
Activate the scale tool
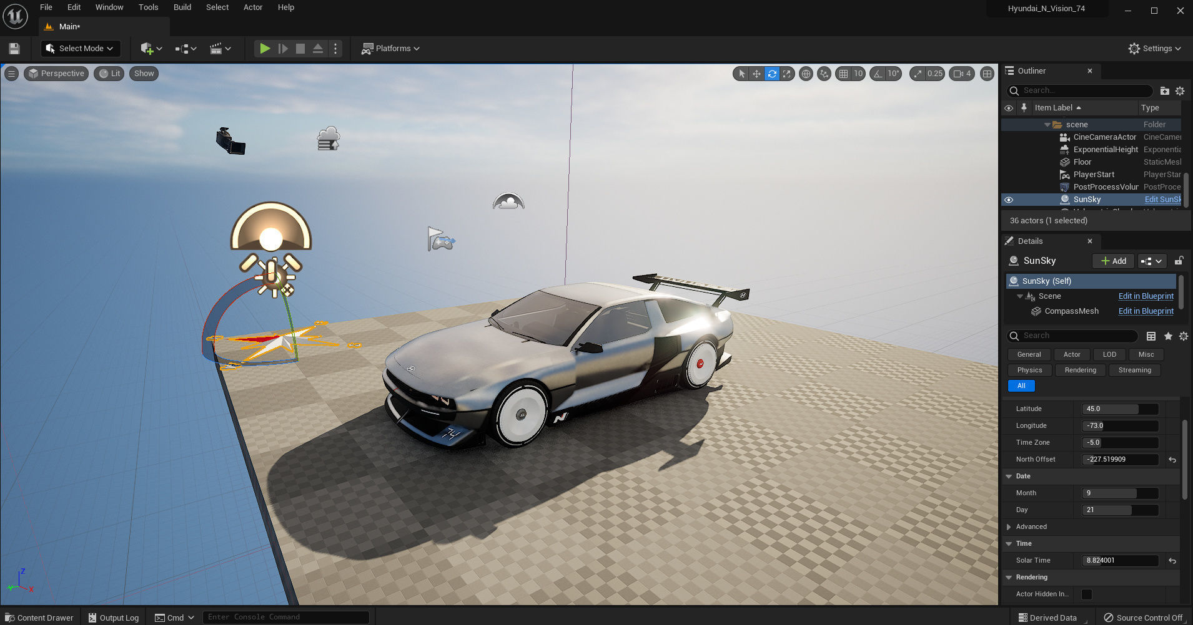[787, 74]
